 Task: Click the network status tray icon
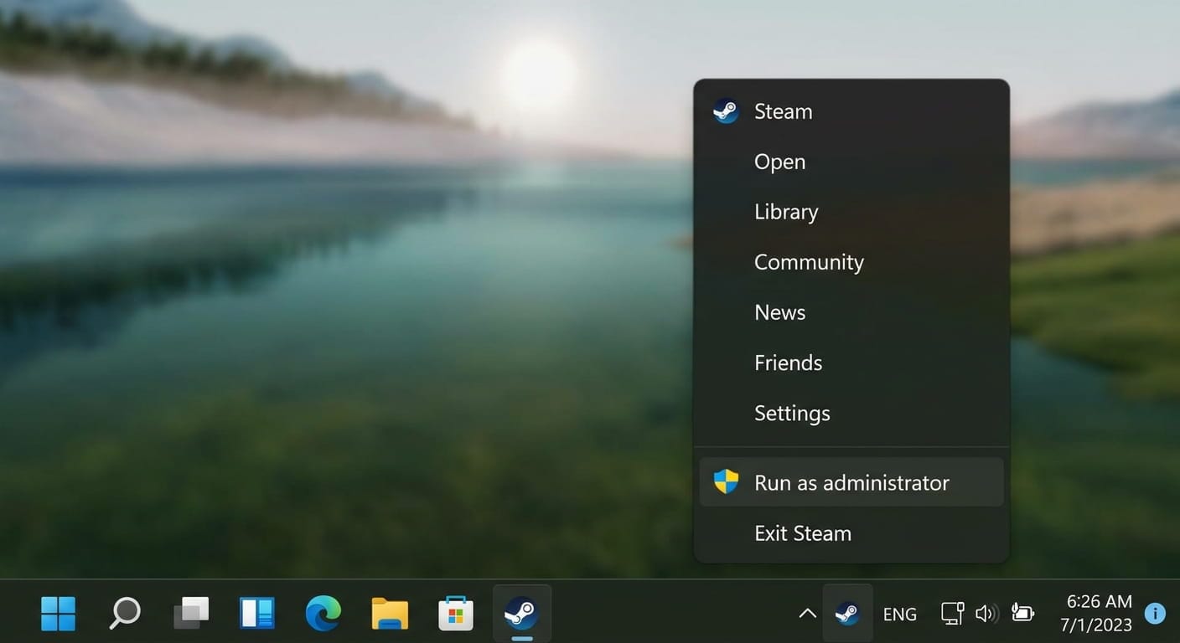952,614
